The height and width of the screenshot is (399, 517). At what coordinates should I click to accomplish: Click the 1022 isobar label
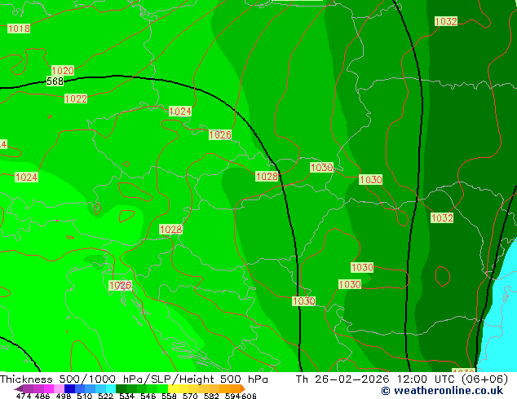click(x=76, y=99)
